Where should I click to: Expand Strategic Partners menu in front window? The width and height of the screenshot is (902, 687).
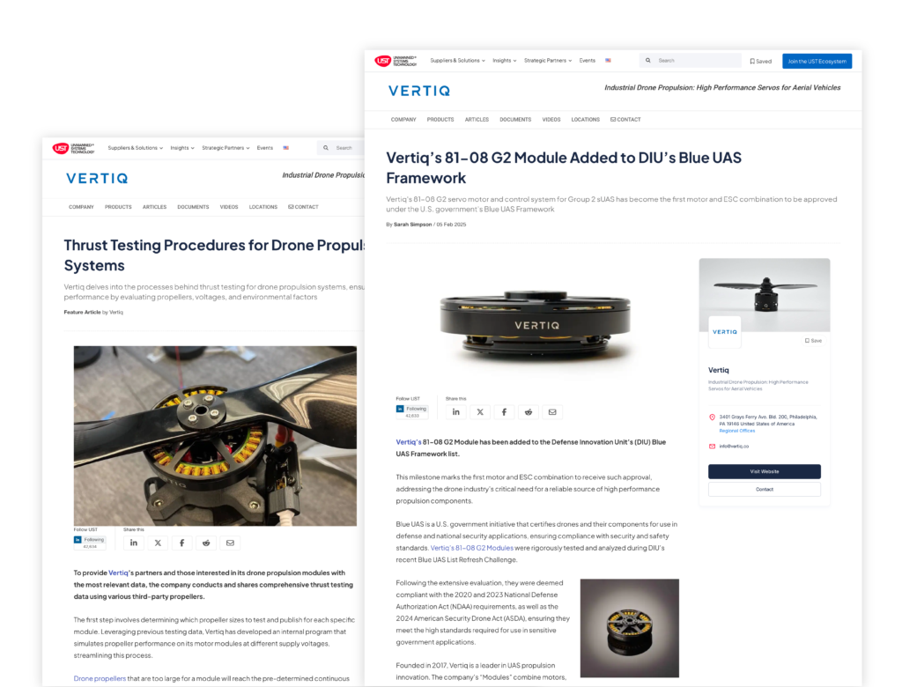click(548, 61)
